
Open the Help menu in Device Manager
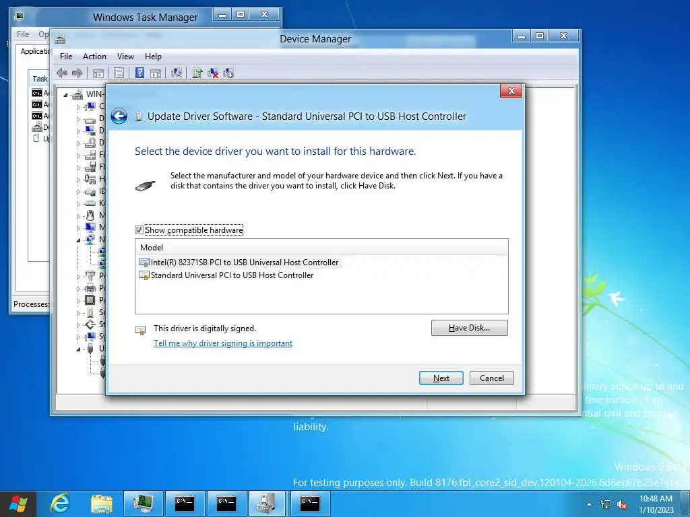(153, 57)
